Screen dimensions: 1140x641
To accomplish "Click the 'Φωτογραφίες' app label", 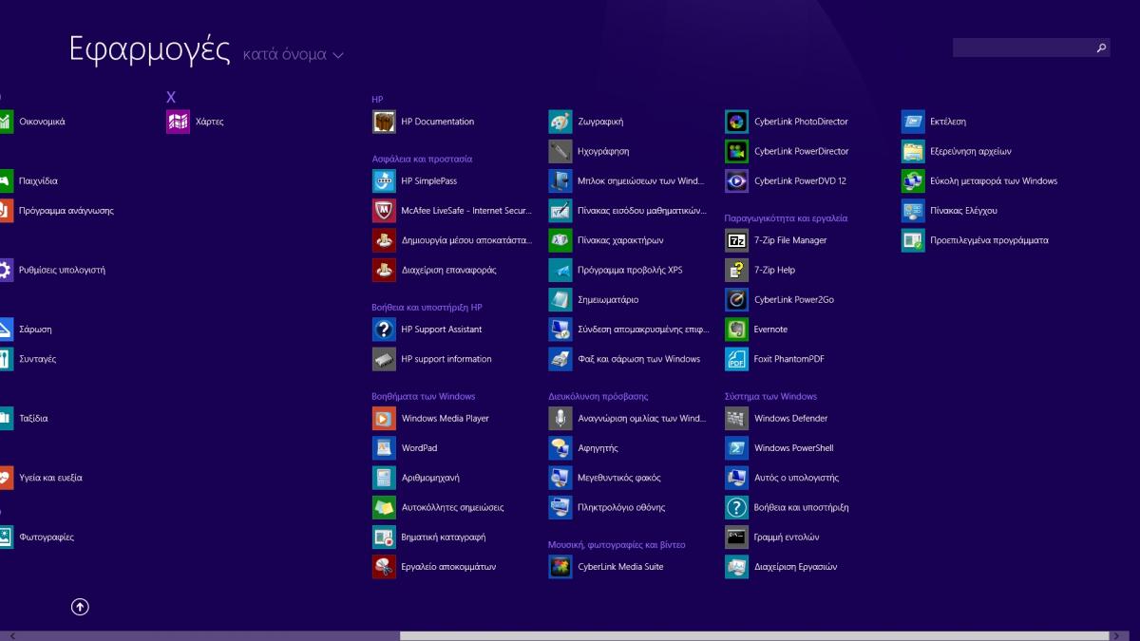I will coord(47,537).
